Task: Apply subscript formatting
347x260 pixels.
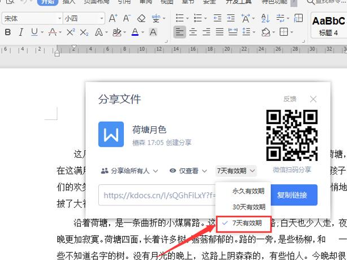Action: [84, 32]
